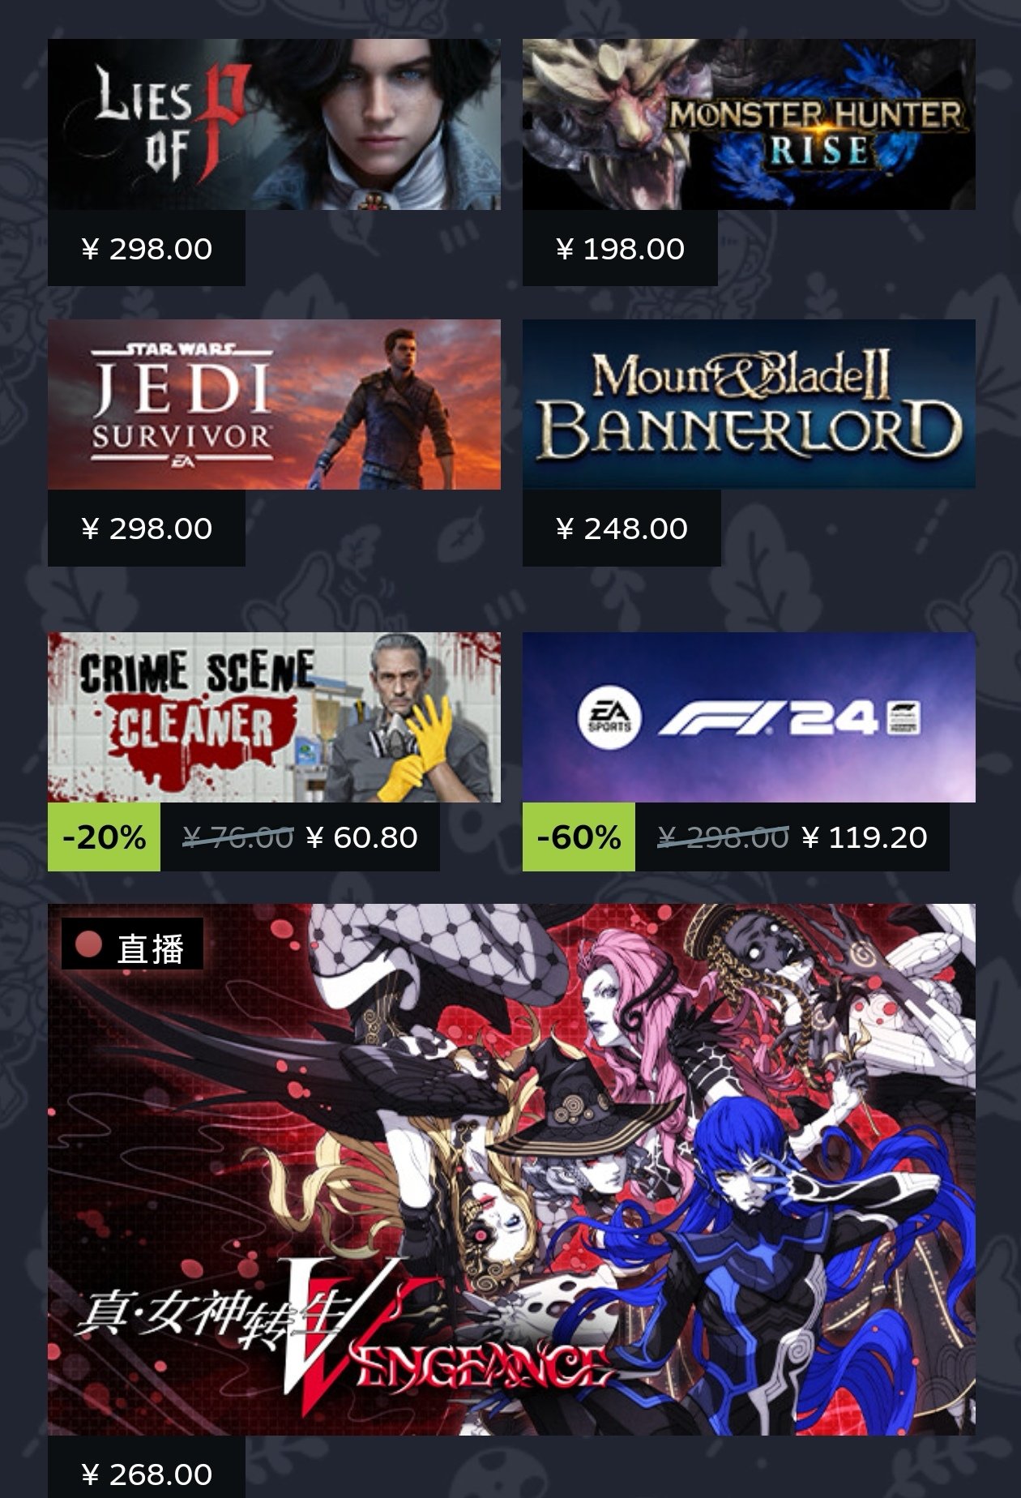Open the Crime Scene Cleaner banner
Image resolution: width=1021 pixels, height=1498 pixels.
[274, 717]
